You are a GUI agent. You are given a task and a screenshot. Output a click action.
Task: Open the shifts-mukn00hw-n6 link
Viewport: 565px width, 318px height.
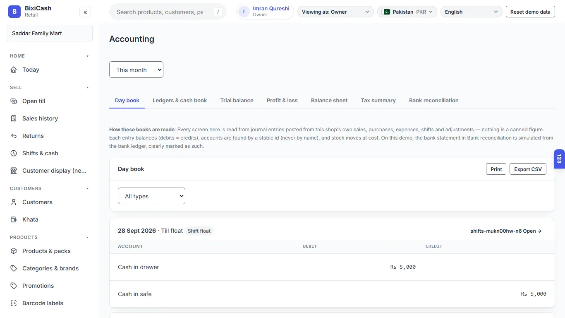click(x=506, y=231)
